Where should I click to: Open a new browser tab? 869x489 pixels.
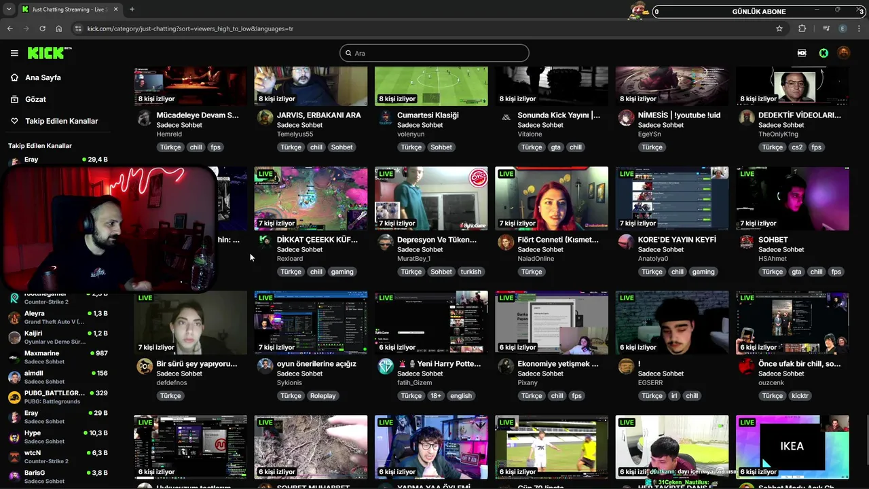click(x=132, y=10)
